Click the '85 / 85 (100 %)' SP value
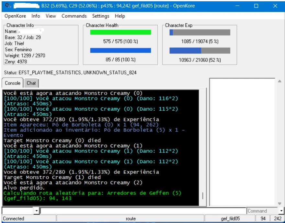This screenshot has width=285, height=223. click(120, 60)
